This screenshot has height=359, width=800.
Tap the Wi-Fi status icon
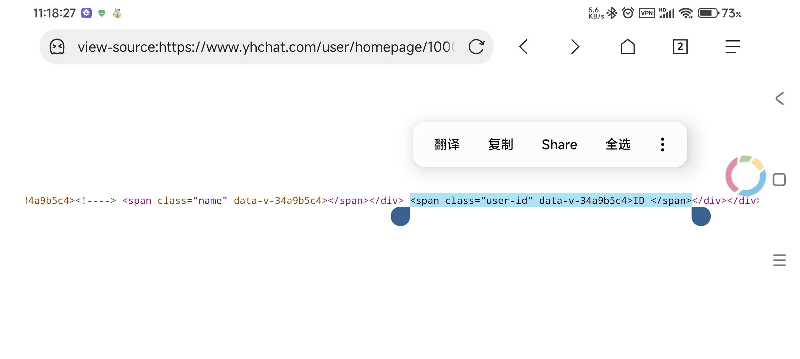click(x=686, y=13)
